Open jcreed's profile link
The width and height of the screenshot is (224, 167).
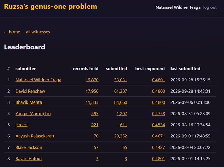[x=21, y=125]
